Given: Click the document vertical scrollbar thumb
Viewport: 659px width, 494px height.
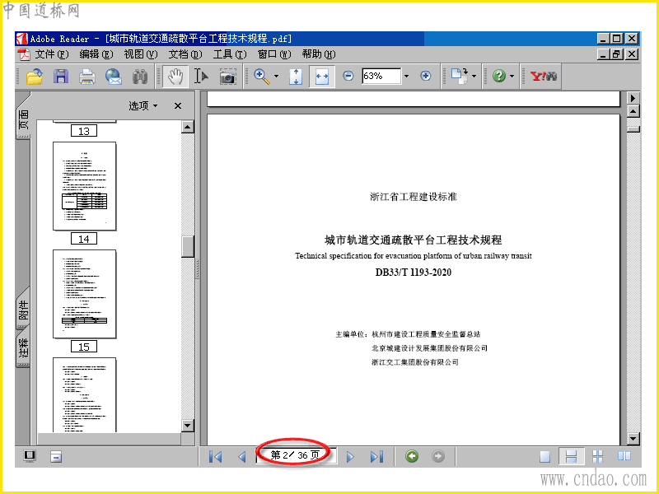Looking at the screenshot, I should click(633, 129).
